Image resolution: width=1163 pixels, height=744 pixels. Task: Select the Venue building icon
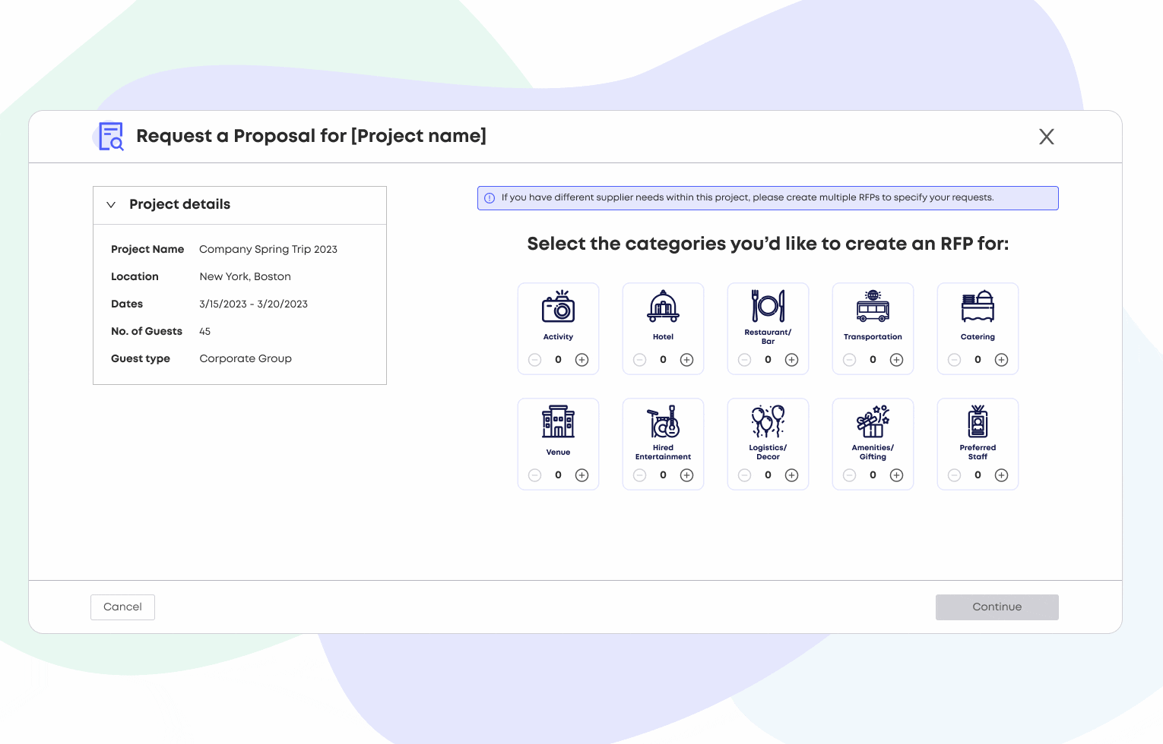[558, 421]
